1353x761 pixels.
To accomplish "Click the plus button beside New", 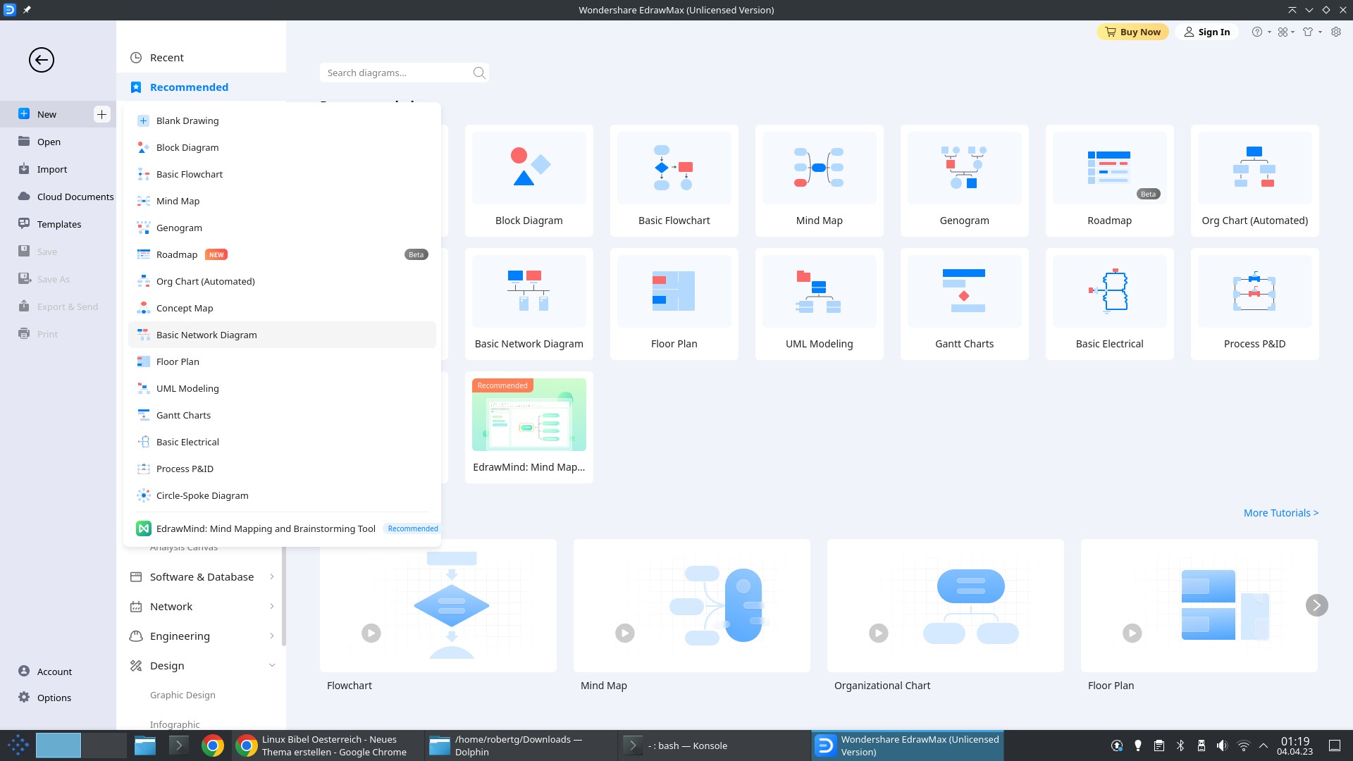I will 101,114.
